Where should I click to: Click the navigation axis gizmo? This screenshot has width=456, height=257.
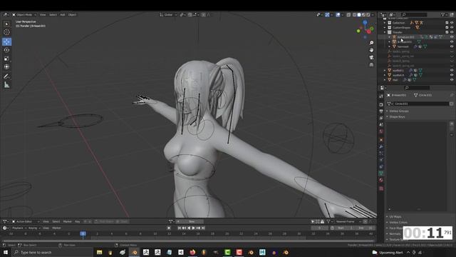[366, 29]
